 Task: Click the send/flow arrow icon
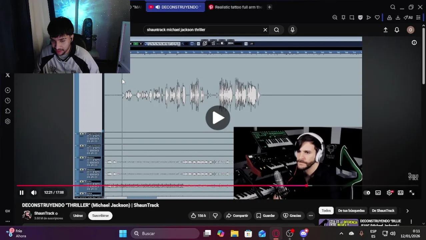(x=369, y=17)
